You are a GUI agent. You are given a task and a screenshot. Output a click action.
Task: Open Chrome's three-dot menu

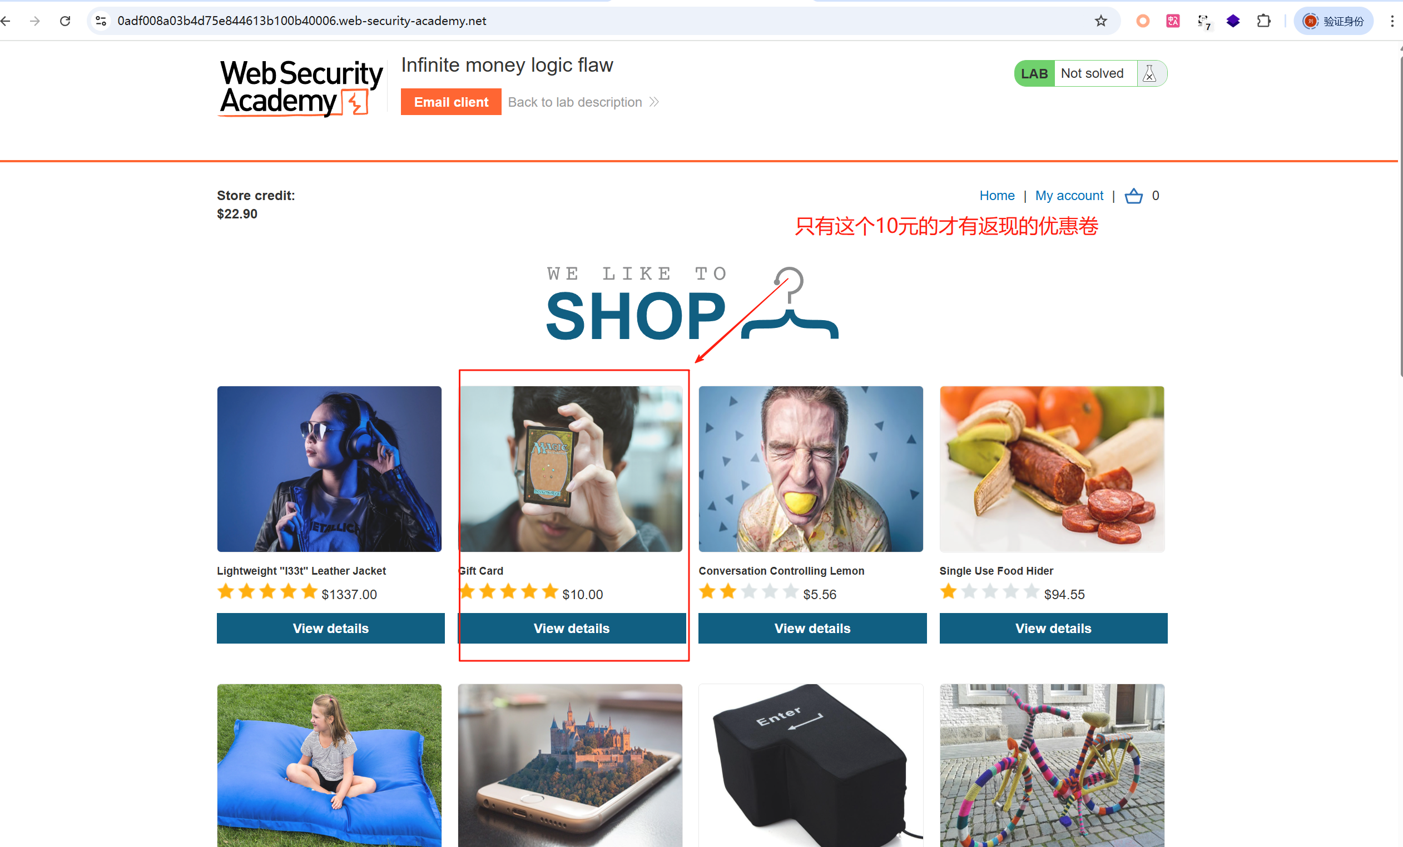pos(1392,21)
